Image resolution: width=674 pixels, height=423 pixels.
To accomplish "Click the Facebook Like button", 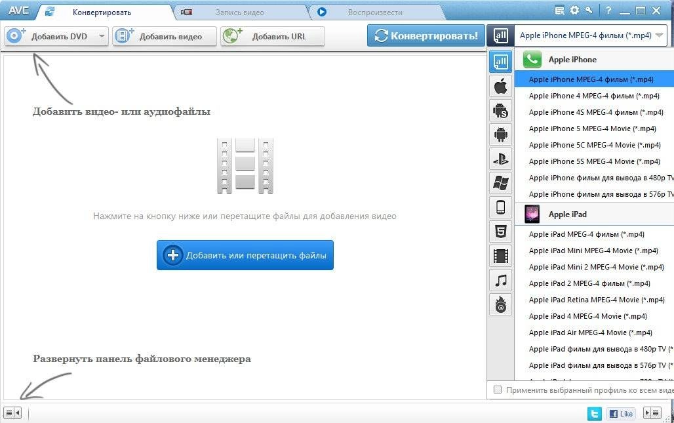I will point(621,414).
